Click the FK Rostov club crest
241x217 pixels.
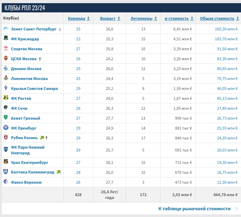6,97
